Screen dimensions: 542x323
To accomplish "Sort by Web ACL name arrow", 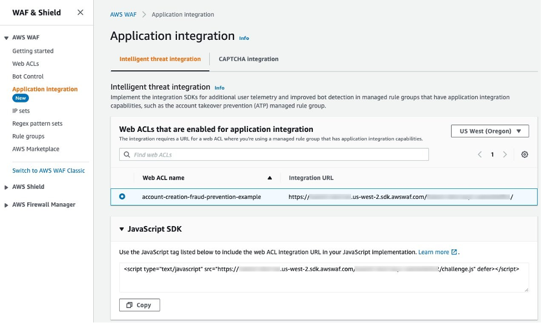I will (x=270, y=178).
